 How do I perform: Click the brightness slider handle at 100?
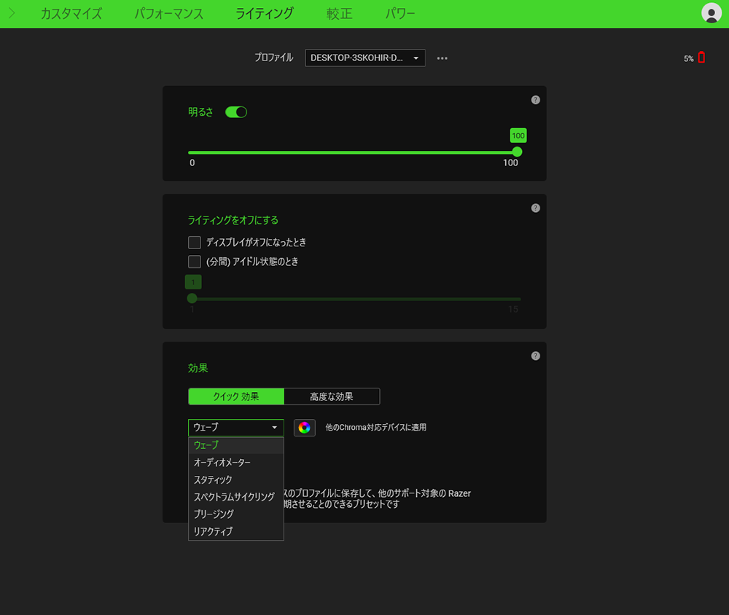517,152
